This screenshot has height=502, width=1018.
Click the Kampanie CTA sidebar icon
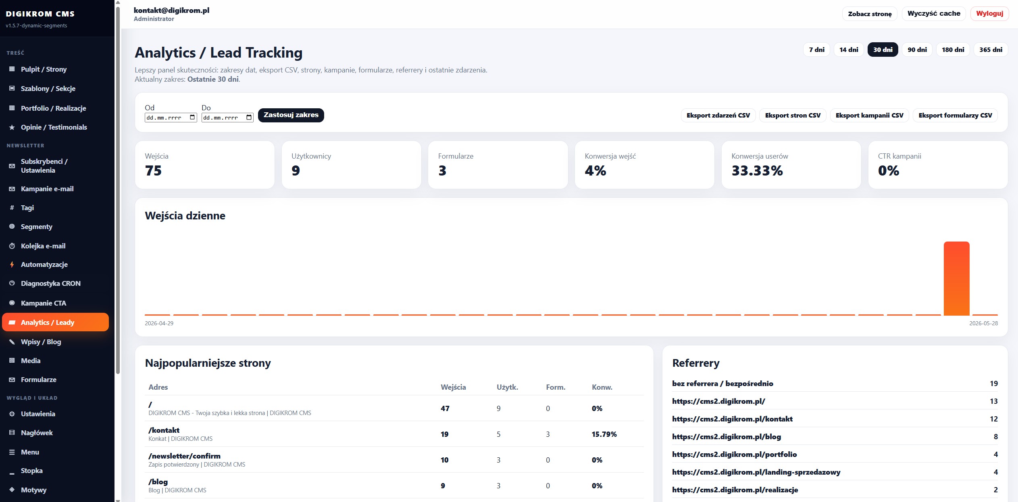[x=12, y=303]
